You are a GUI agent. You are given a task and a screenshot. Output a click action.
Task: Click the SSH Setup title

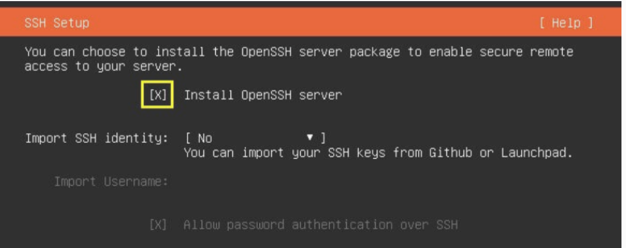[x=57, y=23]
